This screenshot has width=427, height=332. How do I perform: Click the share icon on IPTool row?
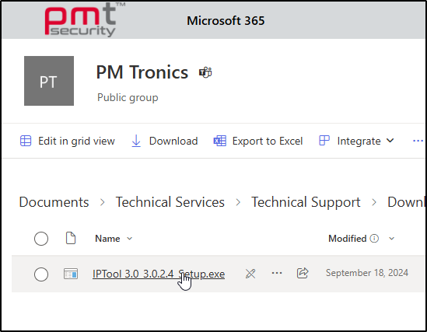click(303, 273)
